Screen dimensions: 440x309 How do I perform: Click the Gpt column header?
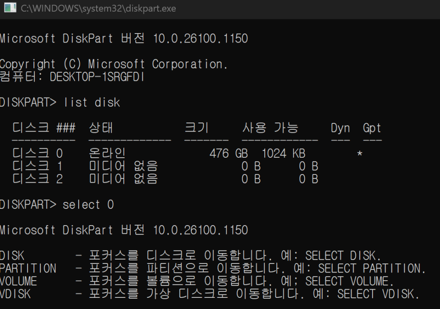click(372, 128)
